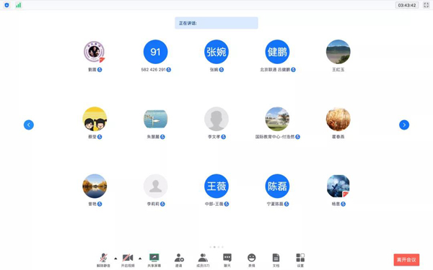433x270 pixels.
Task: Click the name label 霍春燕
Action: click(338, 137)
